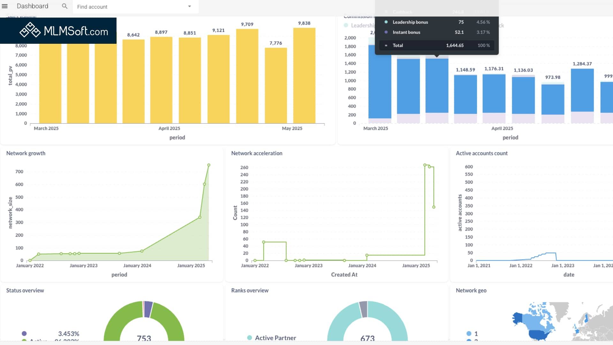Click the gray segment of Ranks donut
This screenshot has height=345, width=613.
[363, 309]
